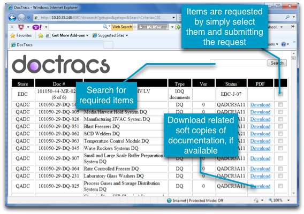
Task: Tick checkbox for 101050-29-DQ-007 row
Action: pyautogui.click(x=280, y=158)
